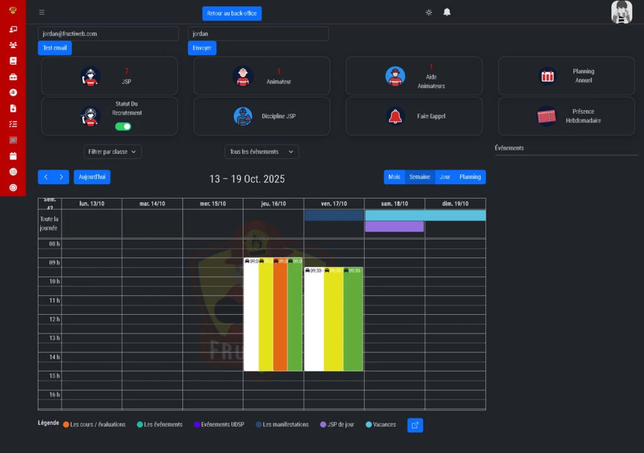Open the Discipline JSP icon
The image size is (644, 453).
coord(243,116)
